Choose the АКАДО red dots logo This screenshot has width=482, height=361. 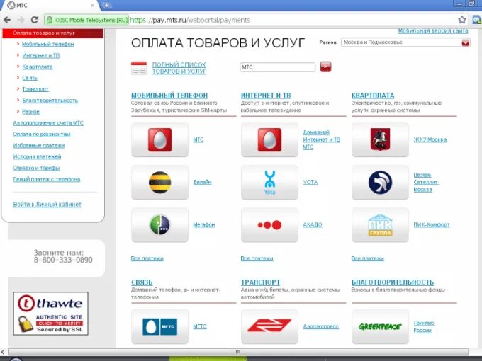[269, 224]
